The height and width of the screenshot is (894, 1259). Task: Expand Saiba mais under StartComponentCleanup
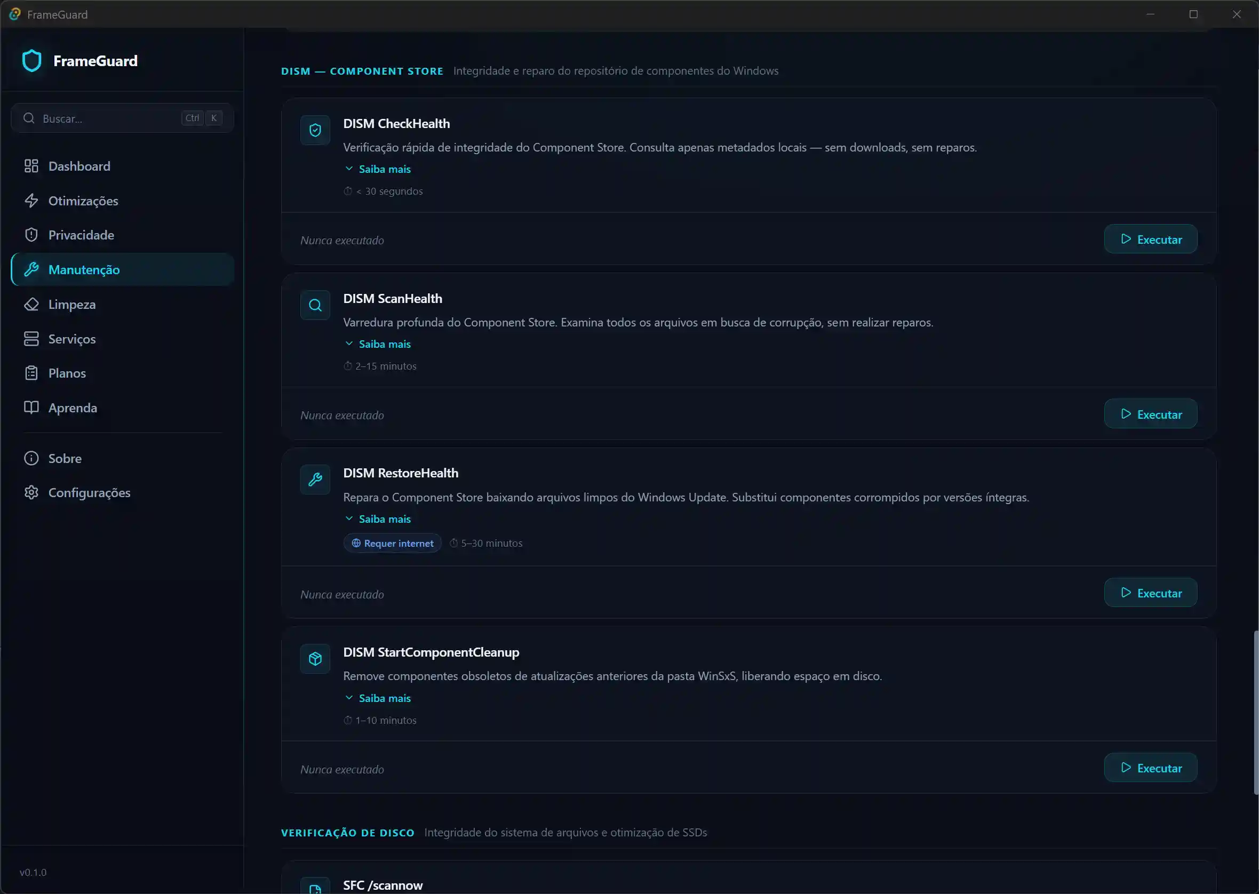(x=384, y=698)
